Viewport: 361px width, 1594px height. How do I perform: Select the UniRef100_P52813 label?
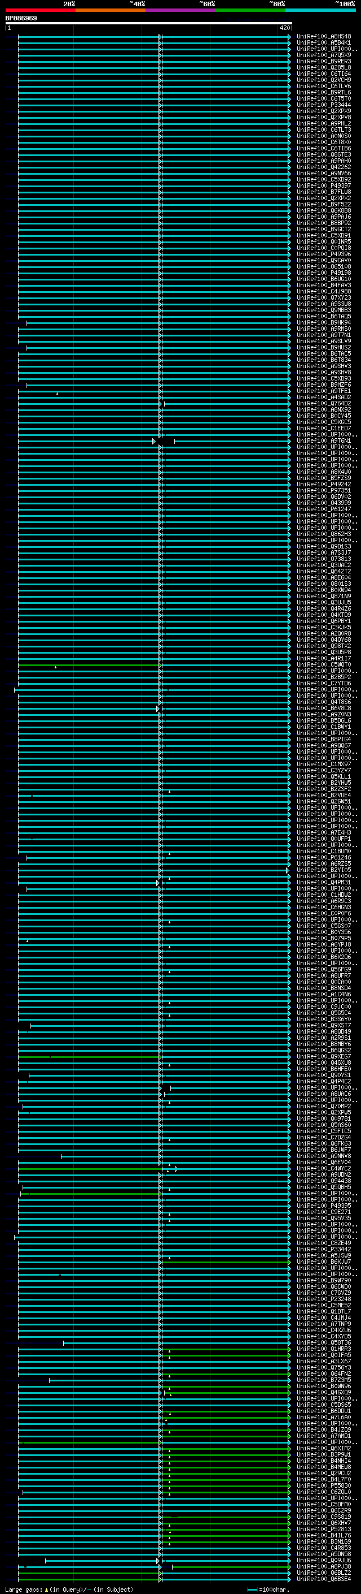(x=324, y=1530)
